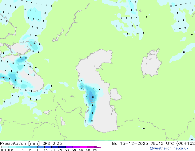Click the "(06+102" forecast run text
195x151 pixels.
pyautogui.click(x=185, y=144)
